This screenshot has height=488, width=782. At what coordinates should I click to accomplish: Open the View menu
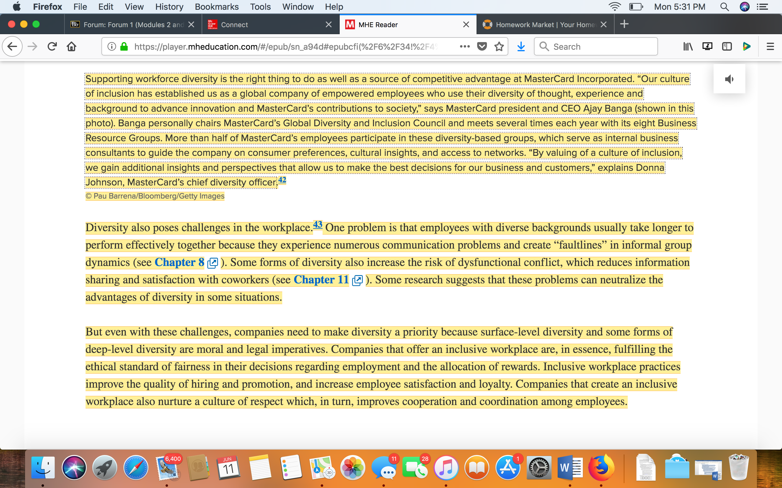[x=134, y=7]
